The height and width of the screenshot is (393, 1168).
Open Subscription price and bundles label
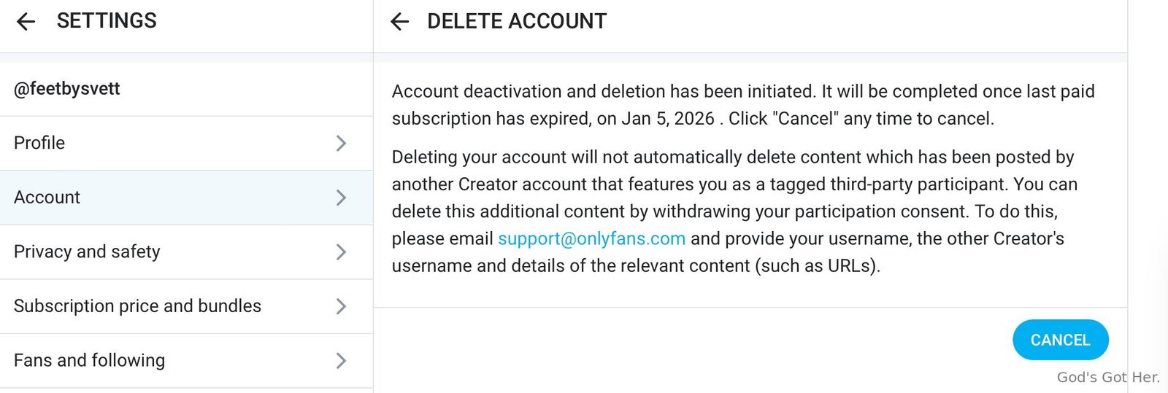click(x=137, y=306)
